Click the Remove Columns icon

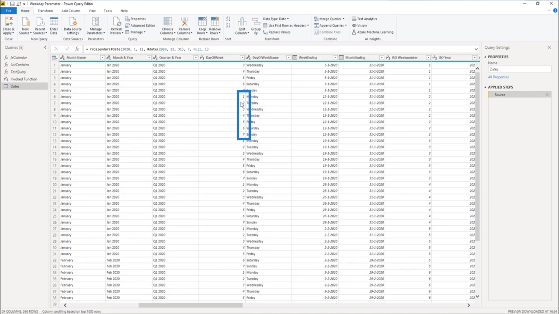tap(184, 22)
